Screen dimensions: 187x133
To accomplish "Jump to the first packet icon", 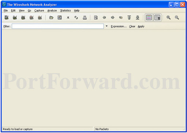I will [x=129, y=18].
